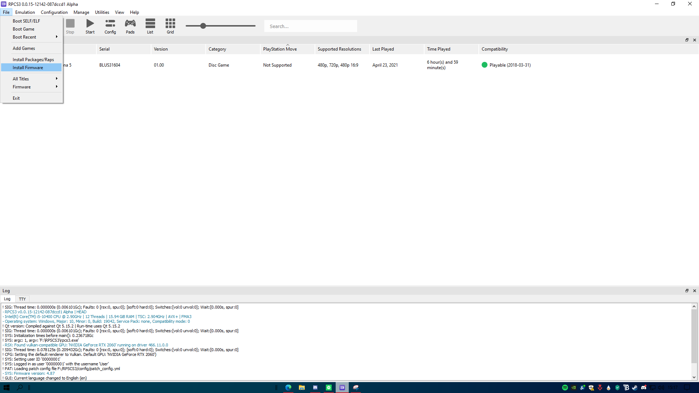This screenshot has height=393, width=699.
Task: Switch to Grid view icon
Action: point(170,26)
